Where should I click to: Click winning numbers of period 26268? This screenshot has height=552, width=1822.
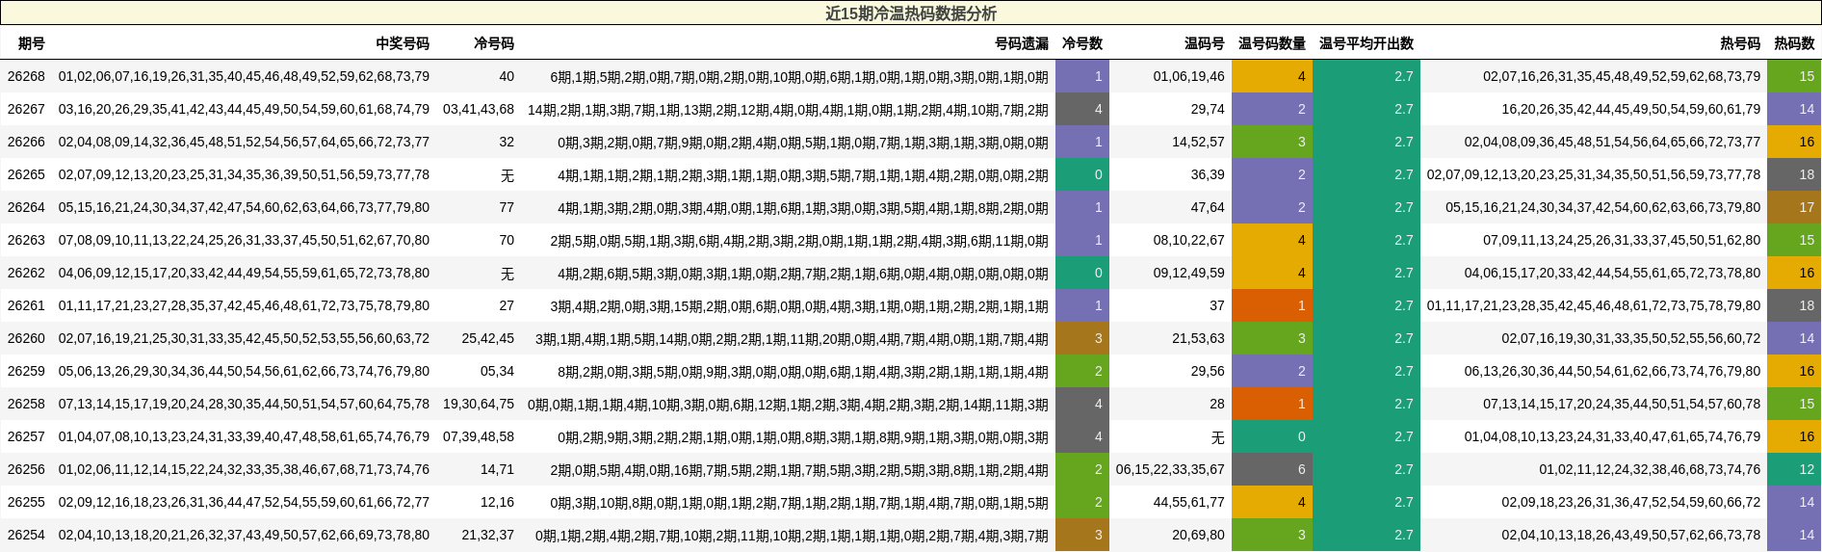(x=244, y=76)
